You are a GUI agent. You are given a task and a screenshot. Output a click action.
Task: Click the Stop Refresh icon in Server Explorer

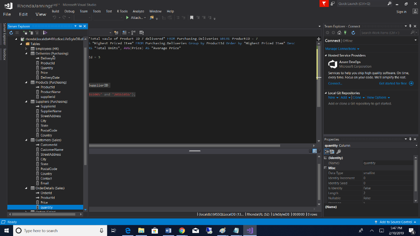coord(17,32)
